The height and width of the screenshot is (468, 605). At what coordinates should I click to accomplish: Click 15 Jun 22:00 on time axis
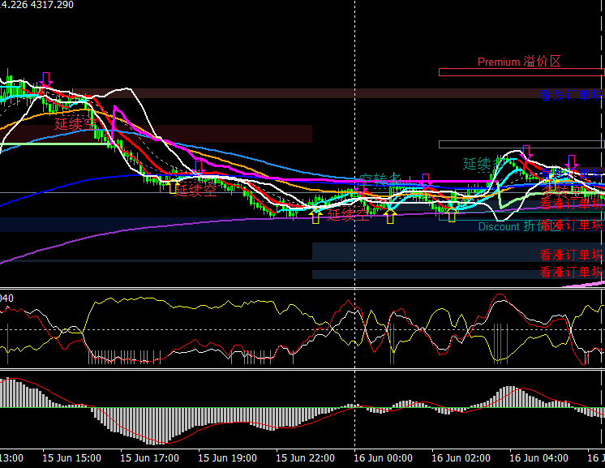[x=305, y=458]
